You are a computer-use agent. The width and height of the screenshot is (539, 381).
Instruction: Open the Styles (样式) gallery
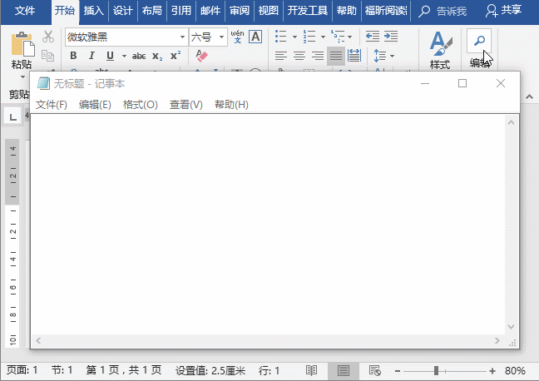click(440, 50)
